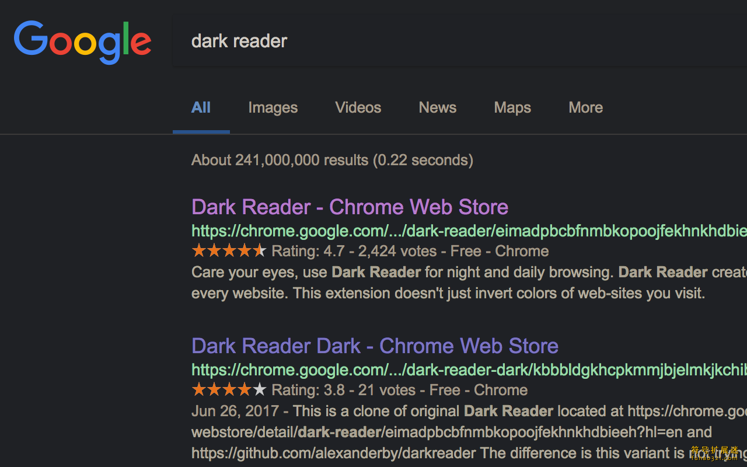Go to the News tab
This screenshot has height=467, width=747.
pyautogui.click(x=438, y=107)
